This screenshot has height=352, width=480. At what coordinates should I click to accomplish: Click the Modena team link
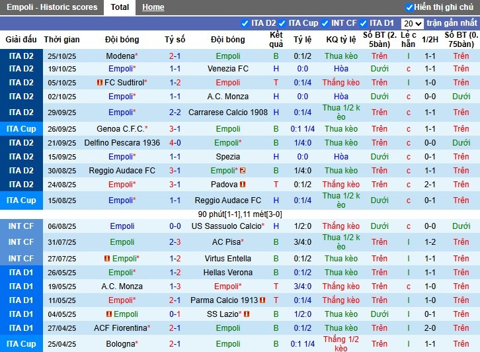point(120,56)
